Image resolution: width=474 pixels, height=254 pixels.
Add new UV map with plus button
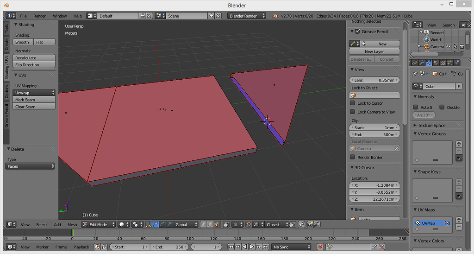(459, 220)
